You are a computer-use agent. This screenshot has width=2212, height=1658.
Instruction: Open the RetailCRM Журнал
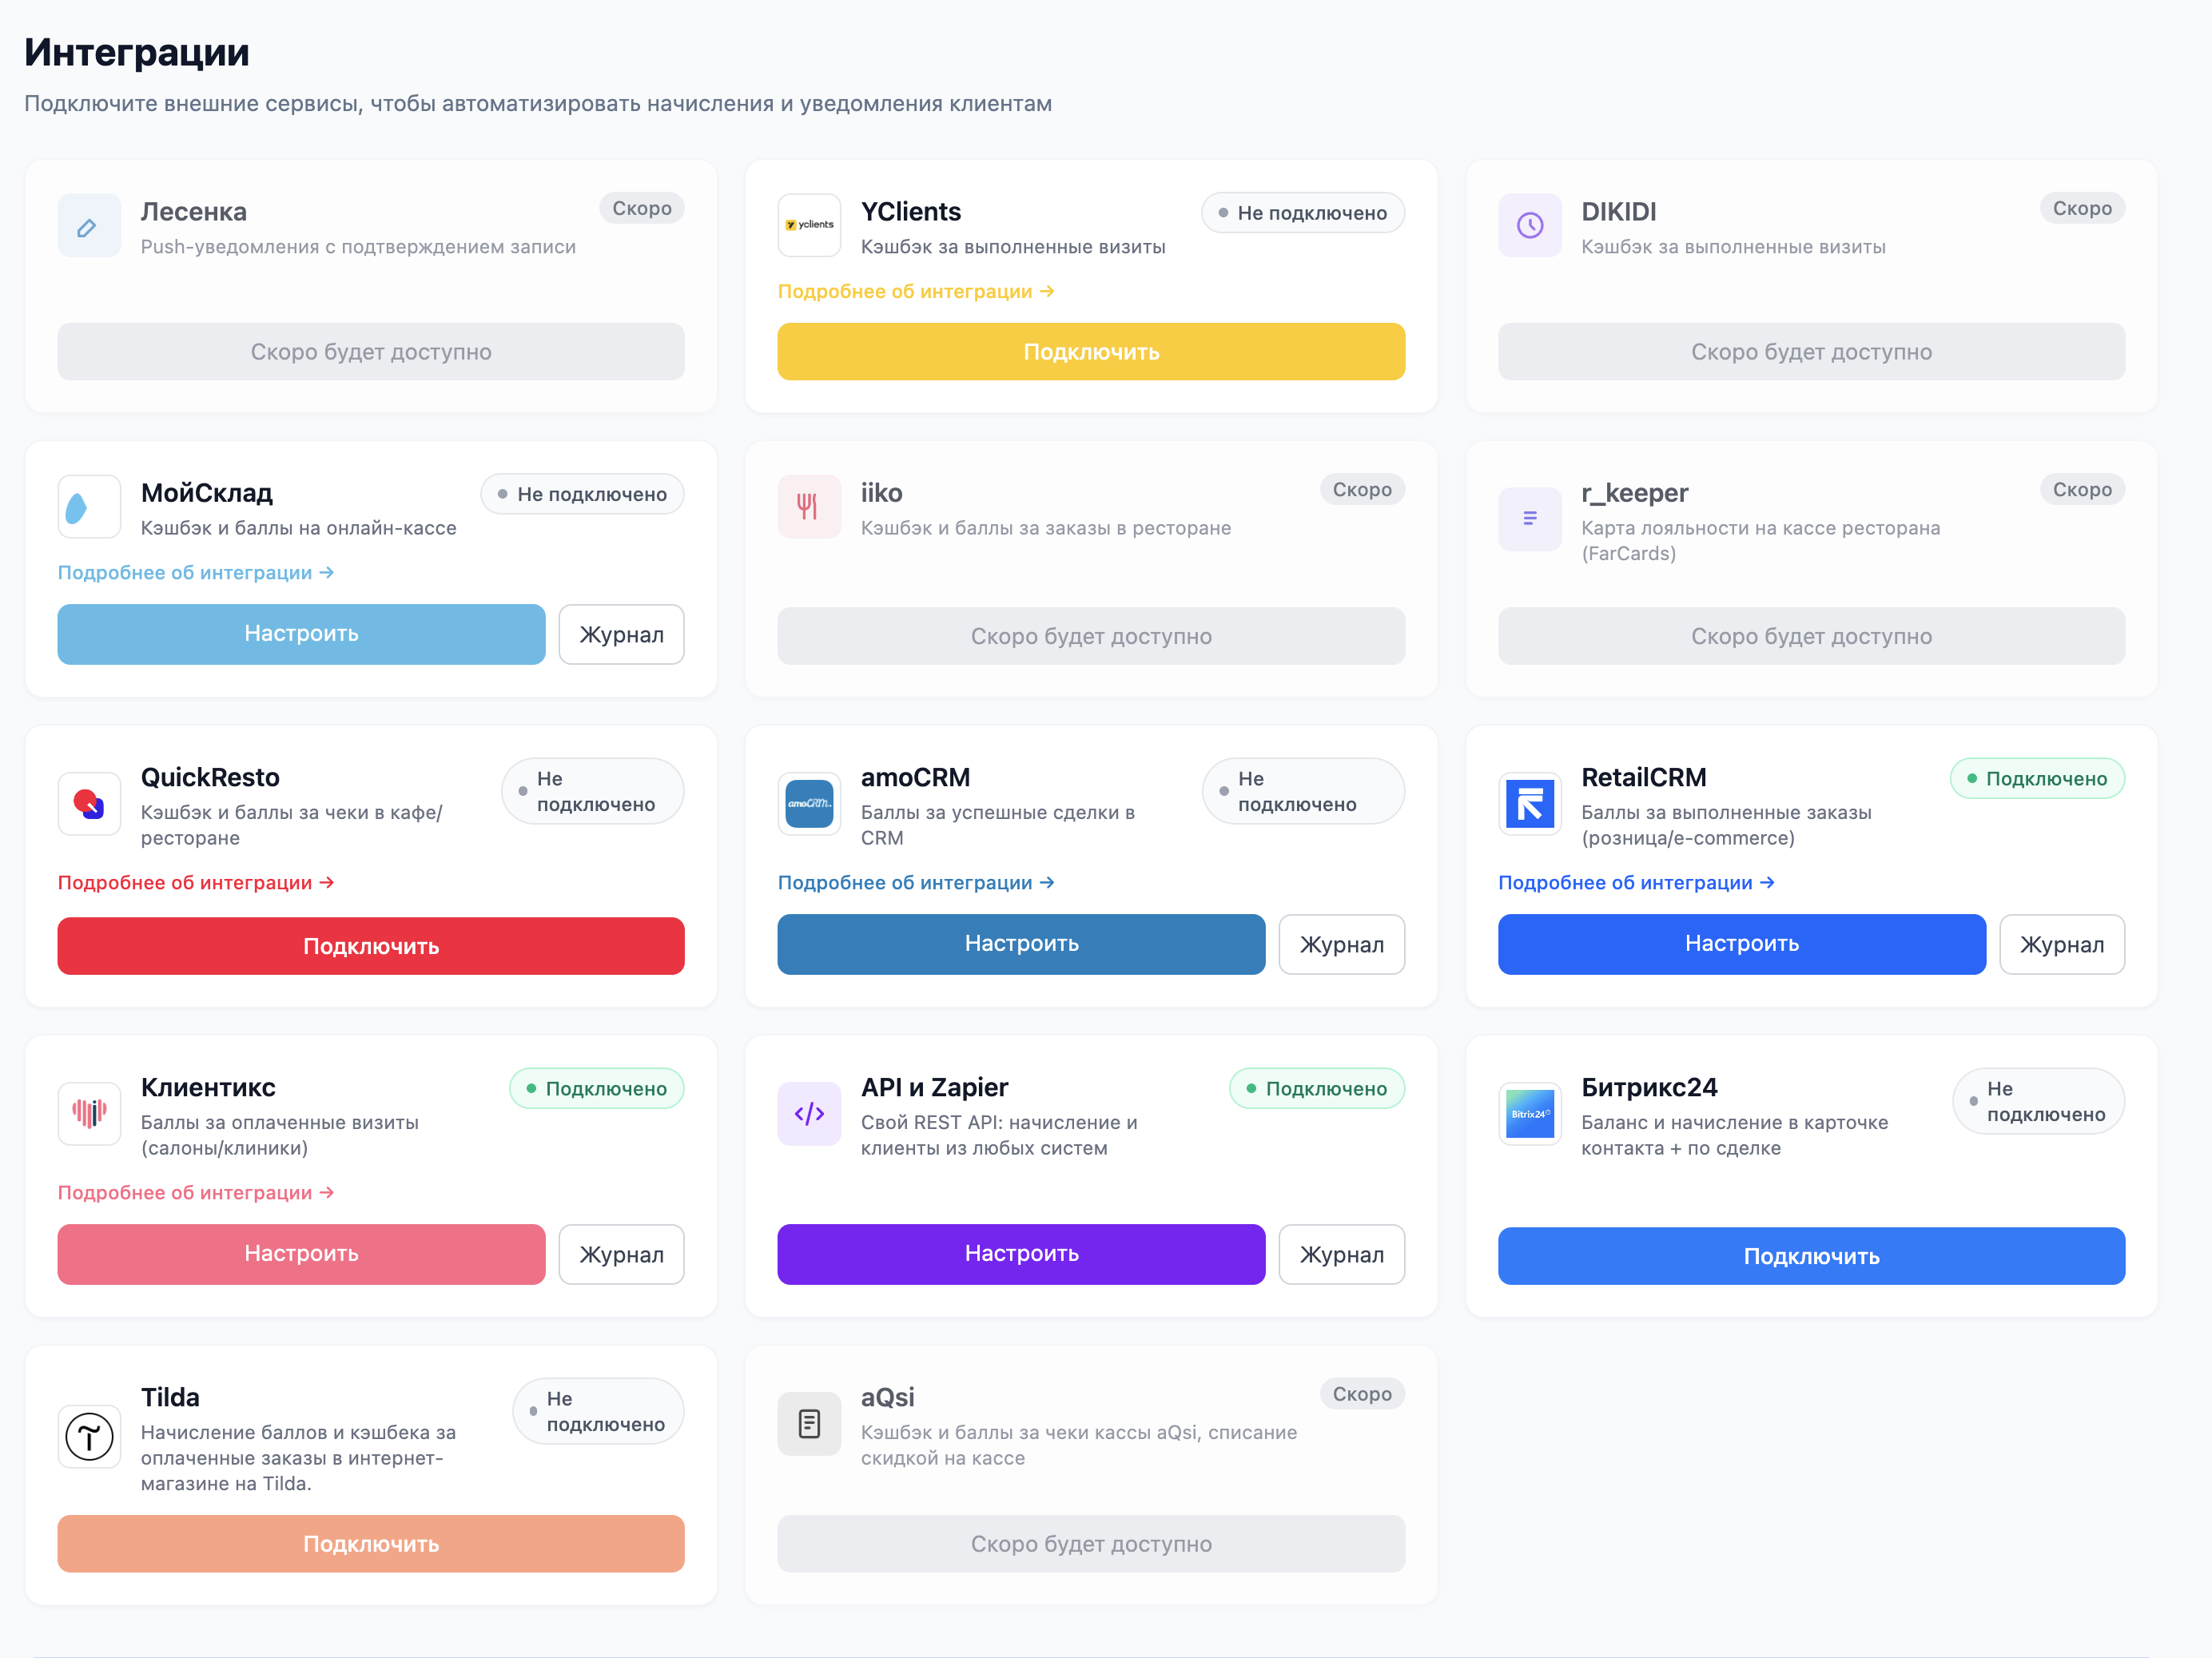tap(2062, 944)
